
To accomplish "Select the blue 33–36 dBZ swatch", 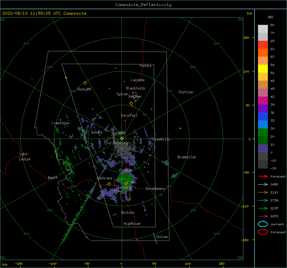I will click(263, 117).
